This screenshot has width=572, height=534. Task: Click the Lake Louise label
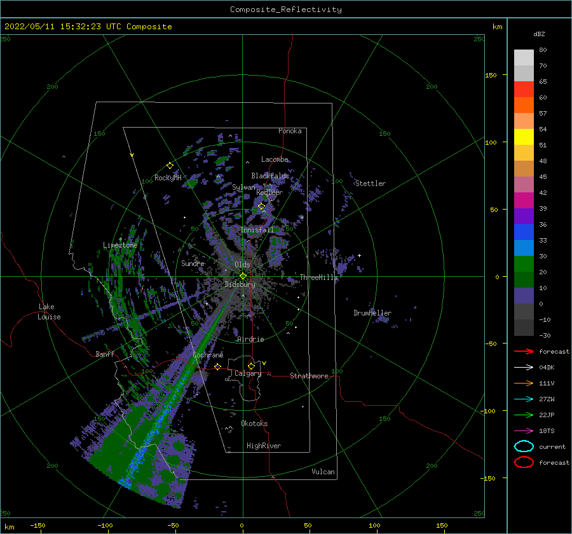point(49,312)
